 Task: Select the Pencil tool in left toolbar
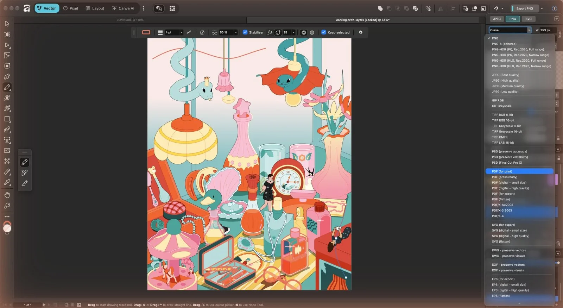[7, 87]
